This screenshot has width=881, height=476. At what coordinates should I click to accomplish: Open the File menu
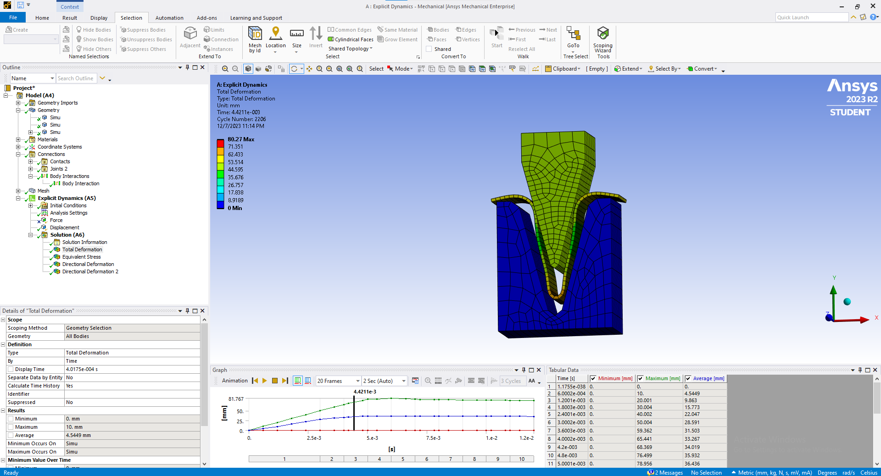click(13, 17)
